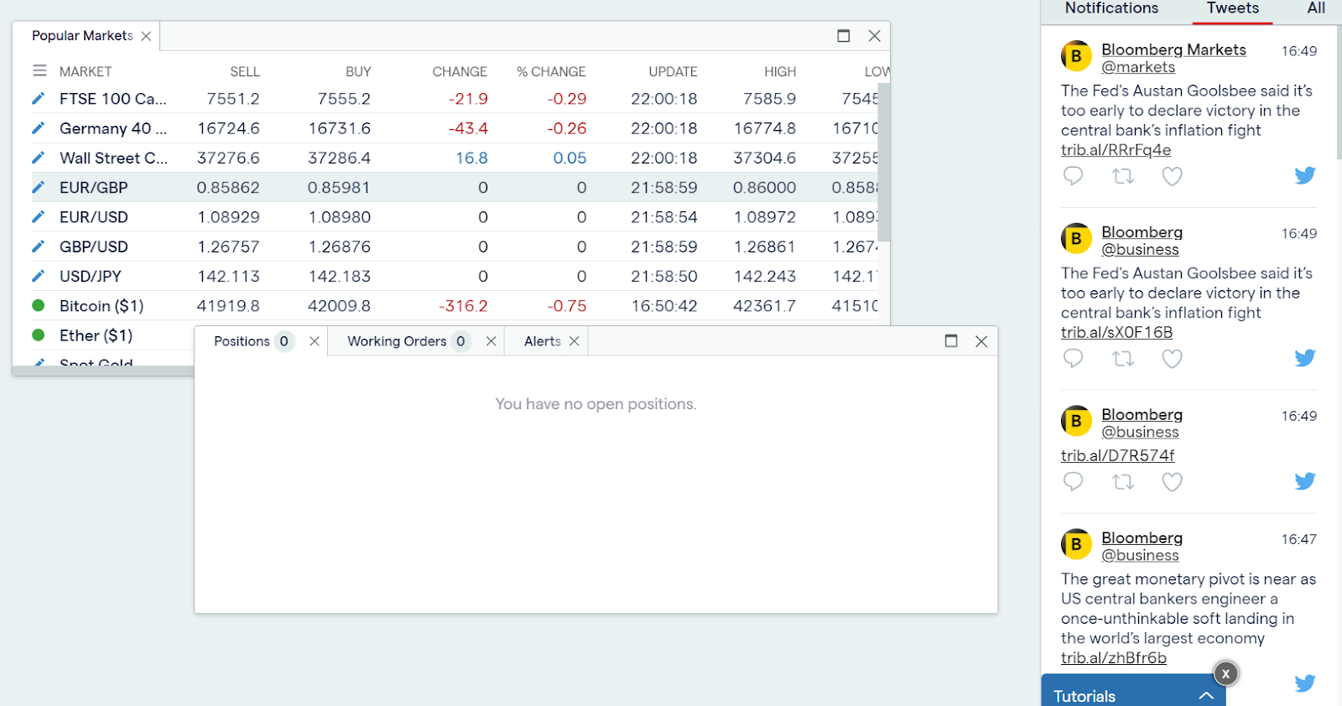Click the pencil icon beside FTSE 100
This screenshot has width=1342, height=706.
point(38,99)
